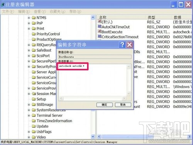Screen dimensions: 193x145
Task: Click the StillImage folder icon
Action: click(x=34, y=104)
